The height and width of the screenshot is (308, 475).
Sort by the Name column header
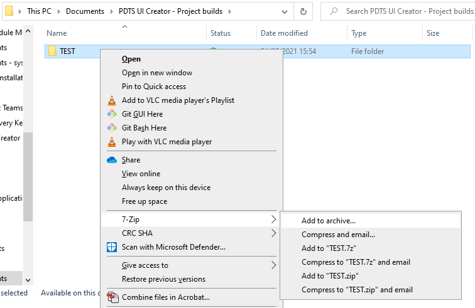[57, 33]
